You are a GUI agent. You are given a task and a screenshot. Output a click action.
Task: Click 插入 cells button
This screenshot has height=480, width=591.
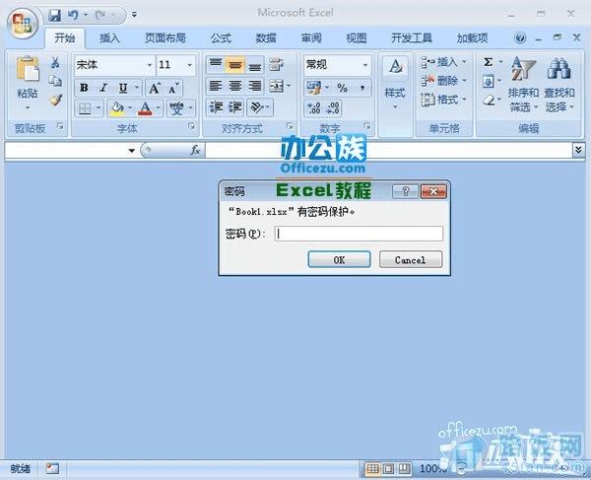tap(443, 62)
